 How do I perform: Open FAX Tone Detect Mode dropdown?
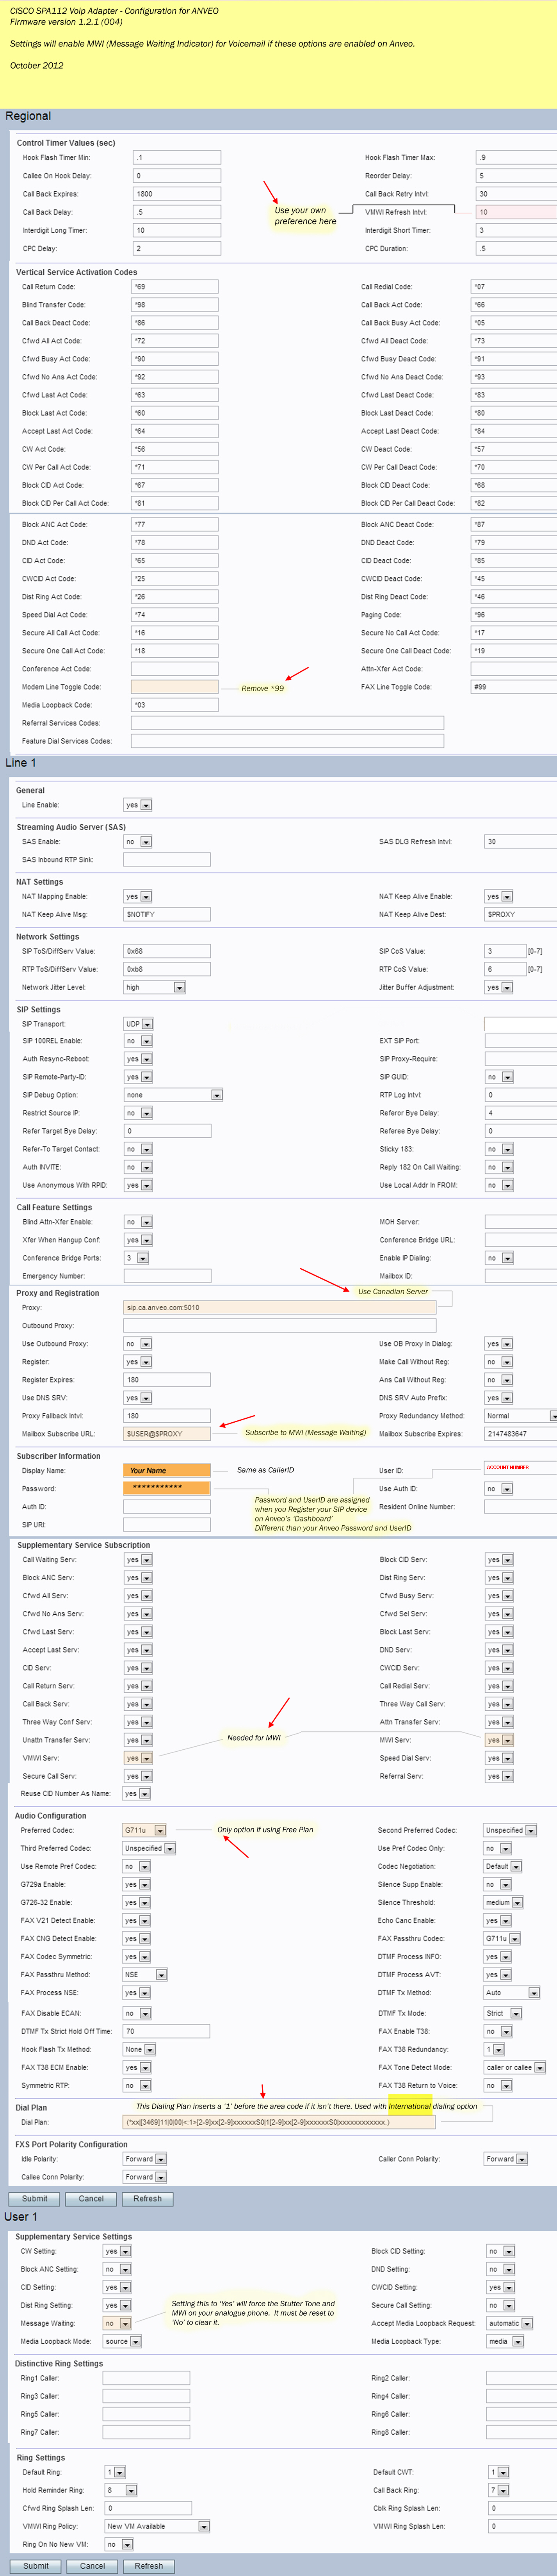(515, 2067)
